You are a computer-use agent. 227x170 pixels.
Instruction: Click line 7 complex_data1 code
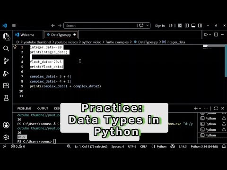[x=51, y=76]
